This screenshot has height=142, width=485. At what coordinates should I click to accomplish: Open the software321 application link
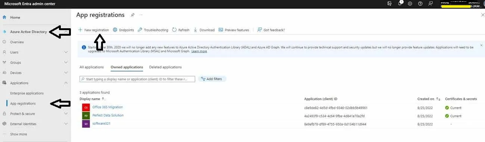(x=101, y=123)
